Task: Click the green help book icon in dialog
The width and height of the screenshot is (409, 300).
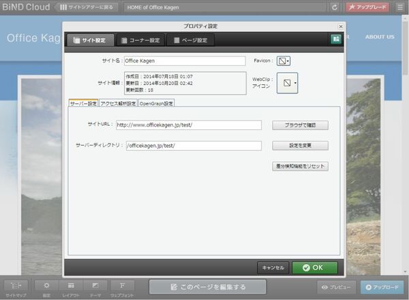Action: pyautogui.click(x=336, y=39)
